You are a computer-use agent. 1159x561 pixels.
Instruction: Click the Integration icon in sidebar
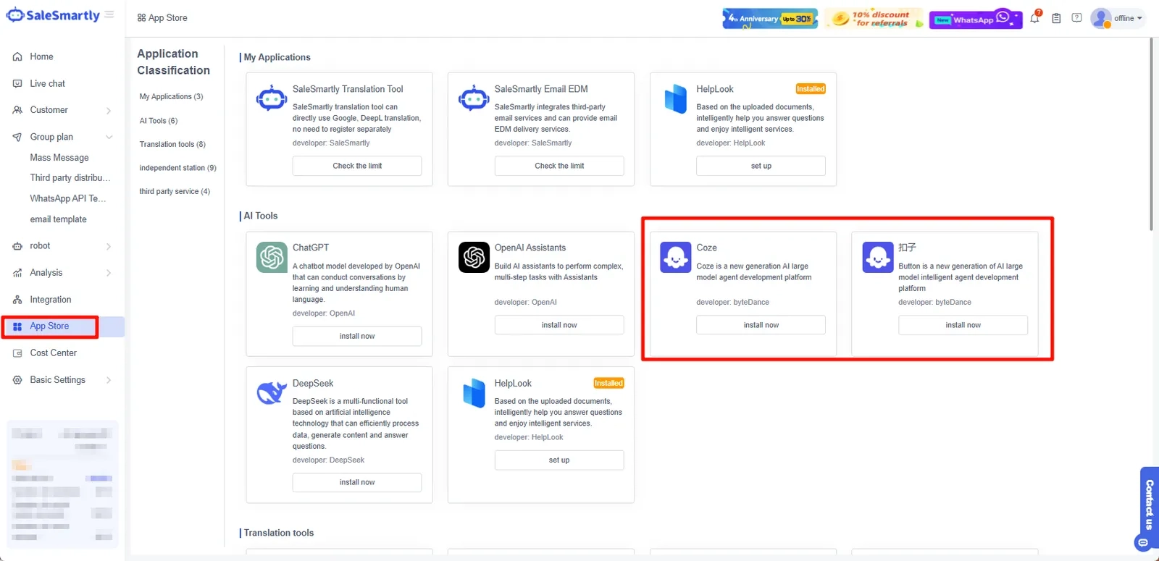[17, 300]
